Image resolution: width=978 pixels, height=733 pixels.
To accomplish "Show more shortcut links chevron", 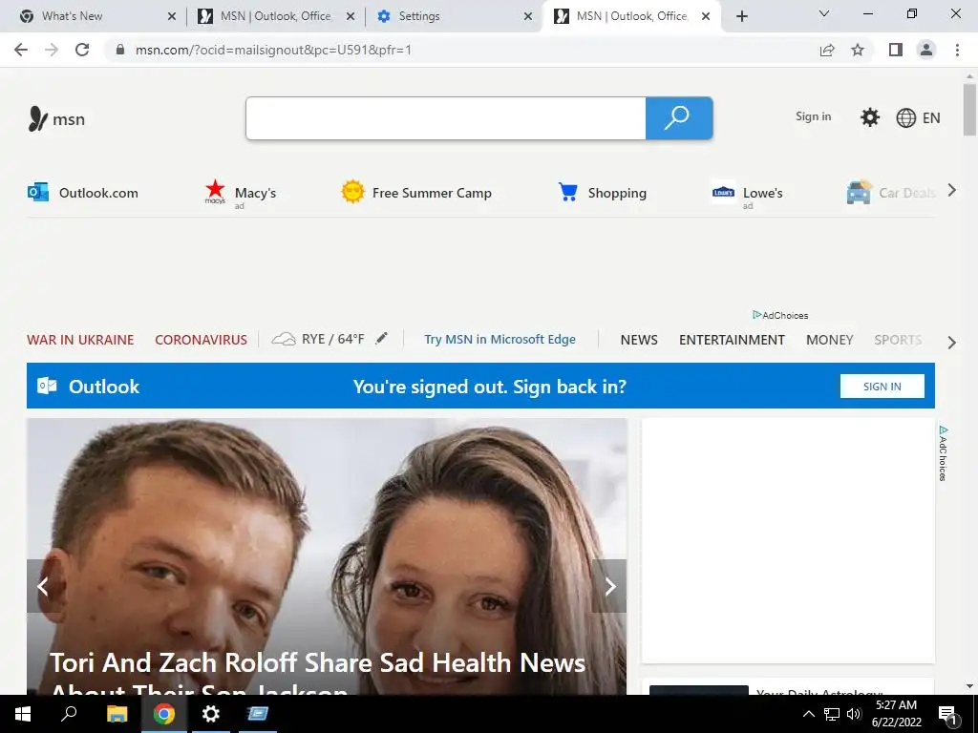I will (x=952, y=191).
